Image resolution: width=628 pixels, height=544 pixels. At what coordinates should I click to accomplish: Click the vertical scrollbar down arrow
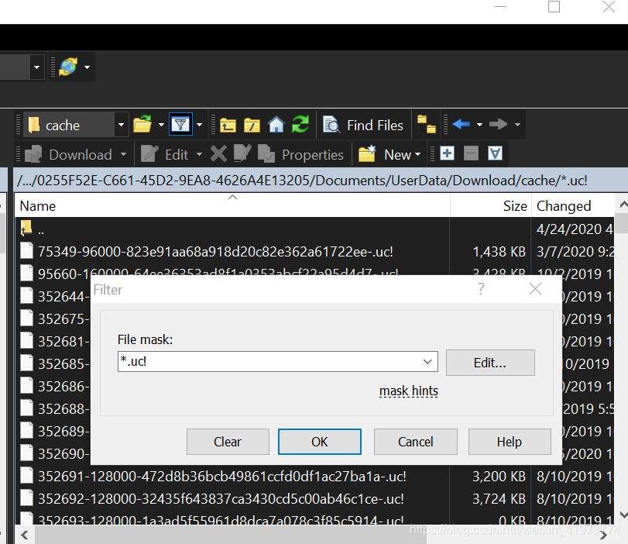pyautogui.click(x=623, y=515)
